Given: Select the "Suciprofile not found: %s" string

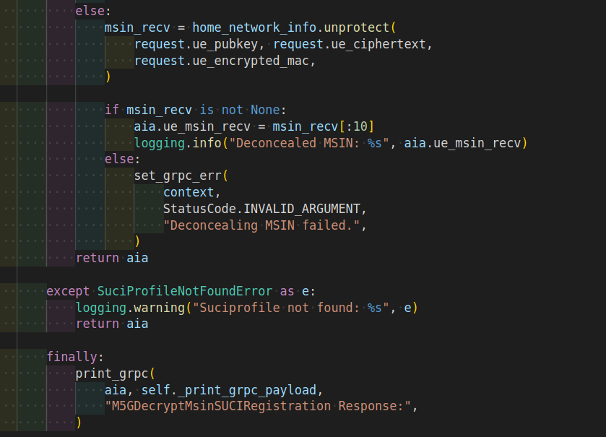Looking at the screenshot, I should tap(290, 308).
